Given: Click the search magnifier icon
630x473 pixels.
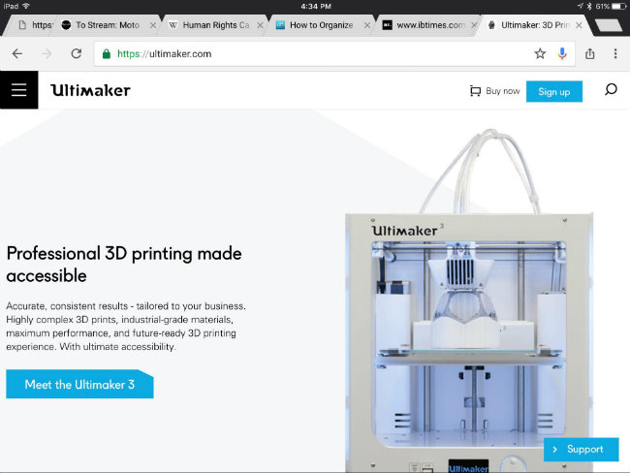Looking at the screenshot, I should point(611,89).
